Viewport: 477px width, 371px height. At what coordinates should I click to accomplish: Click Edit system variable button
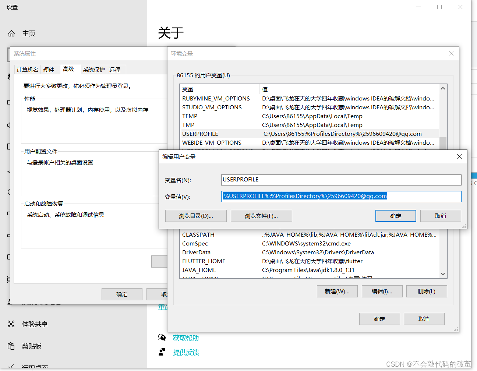[x=382, y=291]
